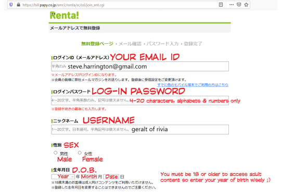Click the メール確認 step label

pos(130,44)
